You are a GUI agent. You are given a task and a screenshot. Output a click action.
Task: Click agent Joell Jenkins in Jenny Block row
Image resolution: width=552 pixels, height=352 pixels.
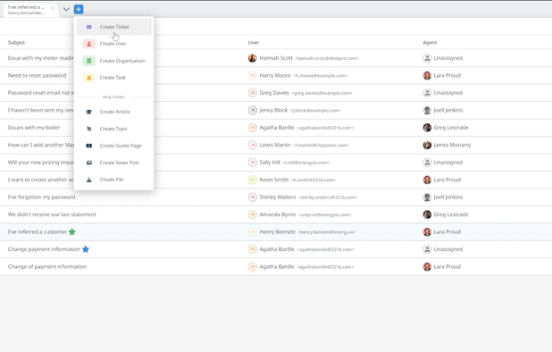(x=448, y=110)
